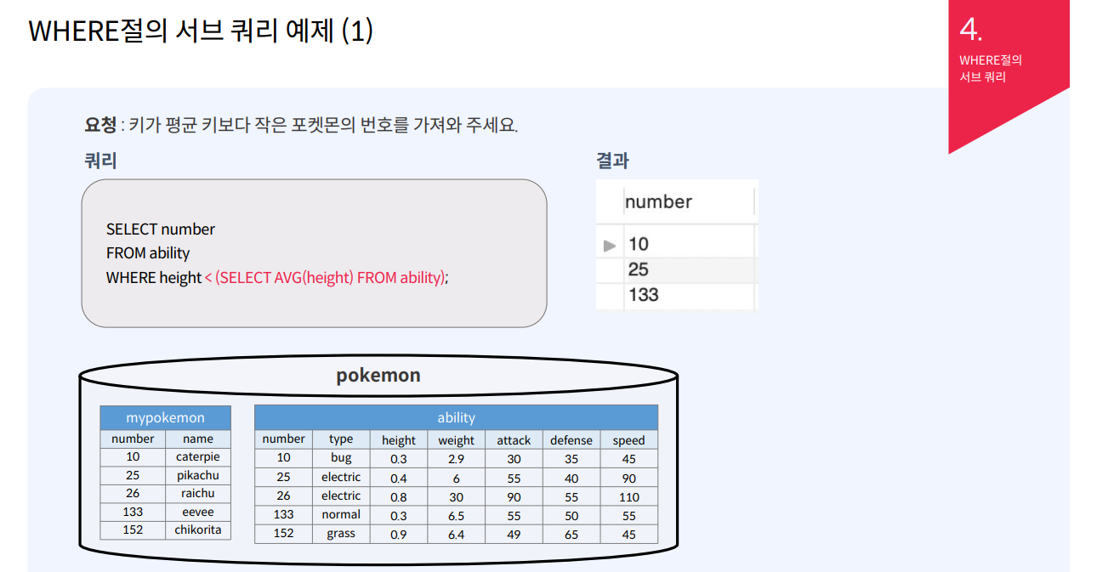Click the 'chikorita' cell
The image size is (1097, 572).
tap(198, 530)
